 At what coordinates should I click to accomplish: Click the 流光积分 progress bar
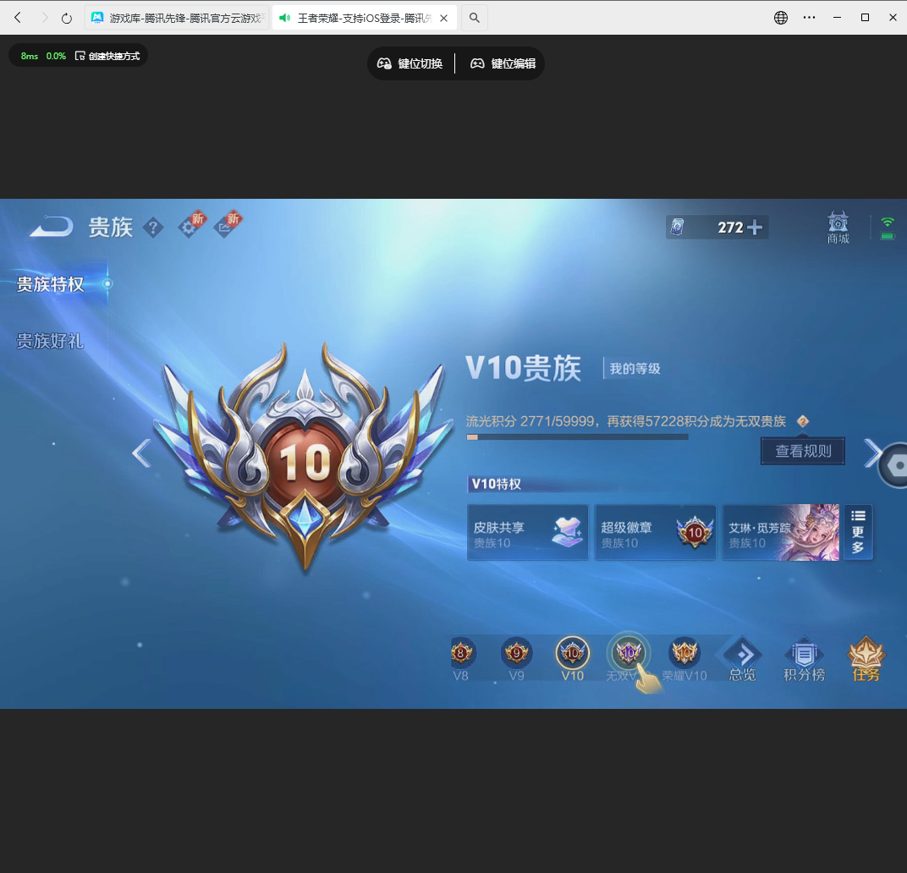(578, 436)
